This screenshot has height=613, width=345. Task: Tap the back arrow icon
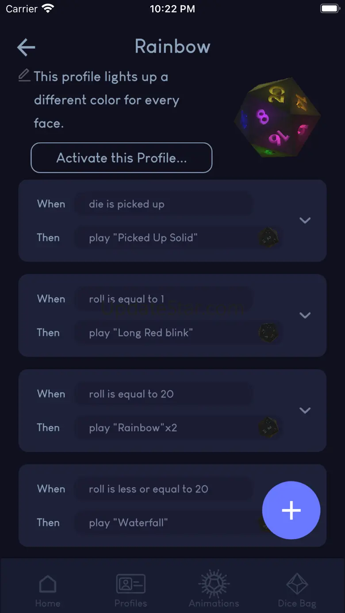(26, 47)
